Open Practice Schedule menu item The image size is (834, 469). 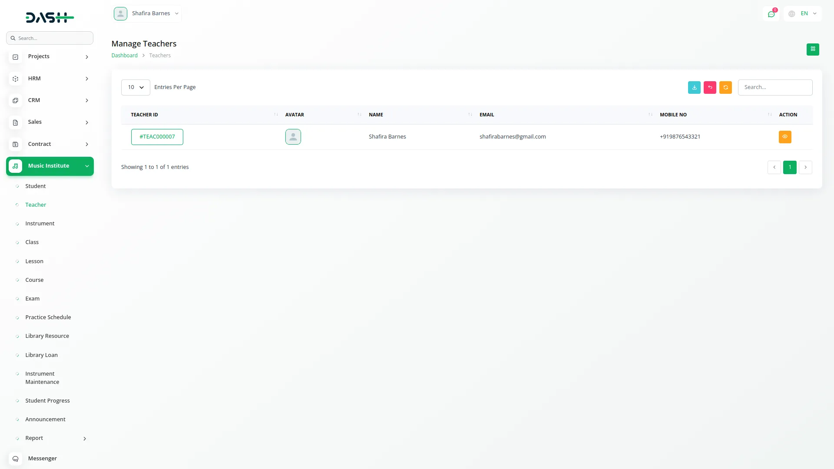(48, 317)
